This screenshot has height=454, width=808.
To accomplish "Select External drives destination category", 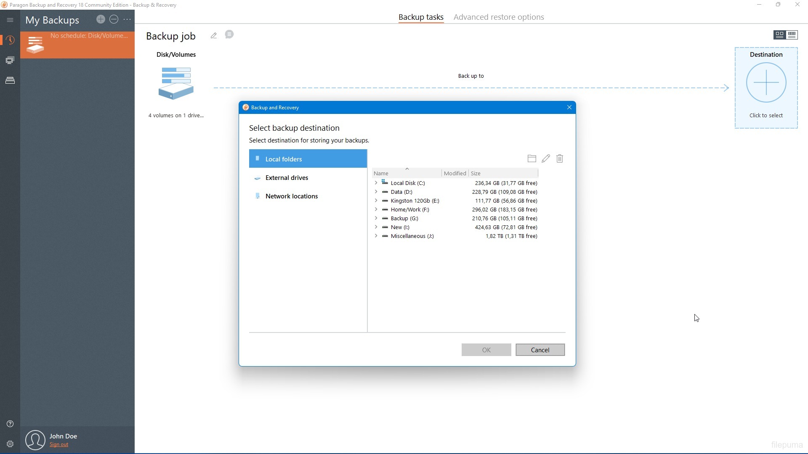I will [x=287, y=178].
